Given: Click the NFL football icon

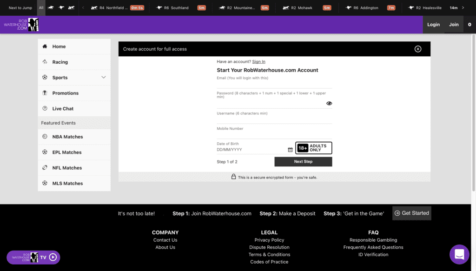Looking at the screenshot, I should click(x=45, y=167).
